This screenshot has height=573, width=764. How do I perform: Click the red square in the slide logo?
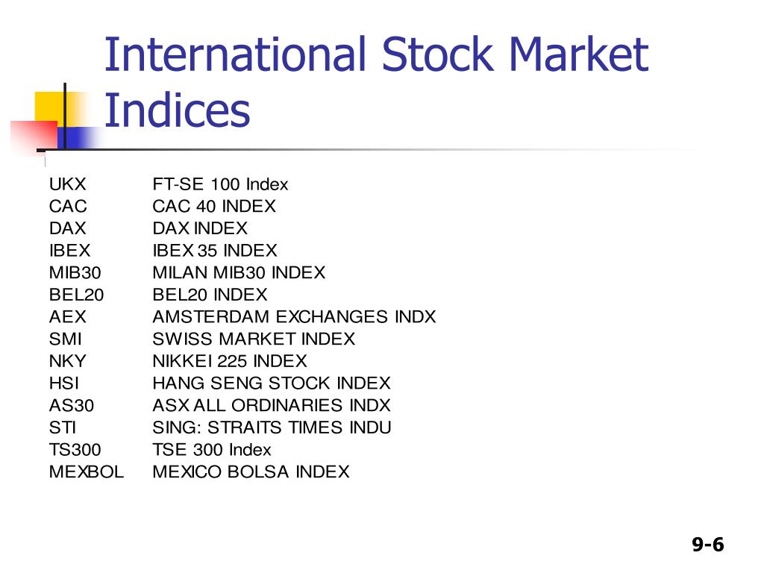pos(34,136)
